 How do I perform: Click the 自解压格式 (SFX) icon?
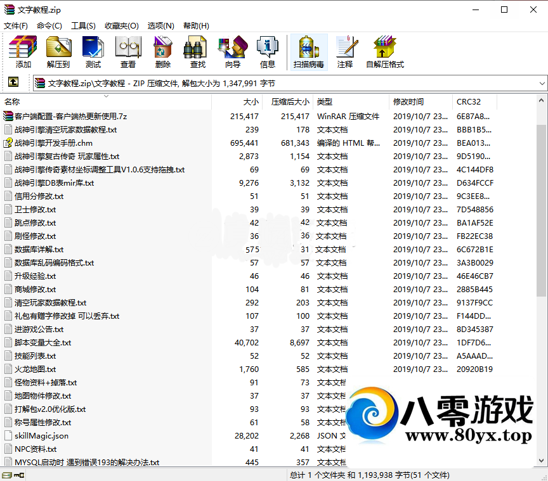click(384, 52)
